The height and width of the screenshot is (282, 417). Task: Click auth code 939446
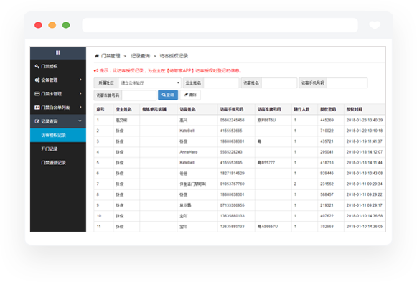pos(327,174)
